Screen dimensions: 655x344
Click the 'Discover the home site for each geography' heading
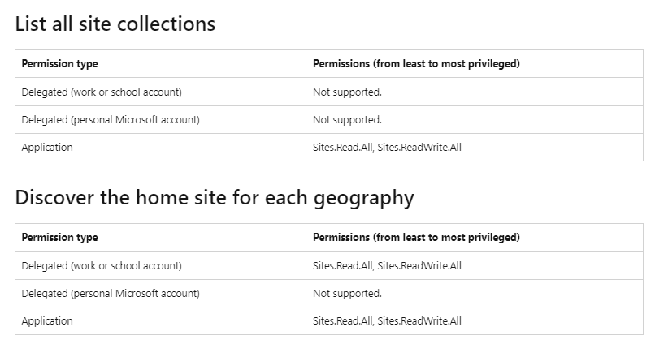coord(215,198)
